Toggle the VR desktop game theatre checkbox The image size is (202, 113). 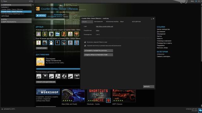85,46
